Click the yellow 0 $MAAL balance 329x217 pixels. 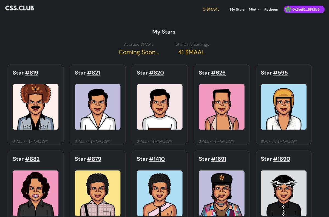(x=211, y=9)
